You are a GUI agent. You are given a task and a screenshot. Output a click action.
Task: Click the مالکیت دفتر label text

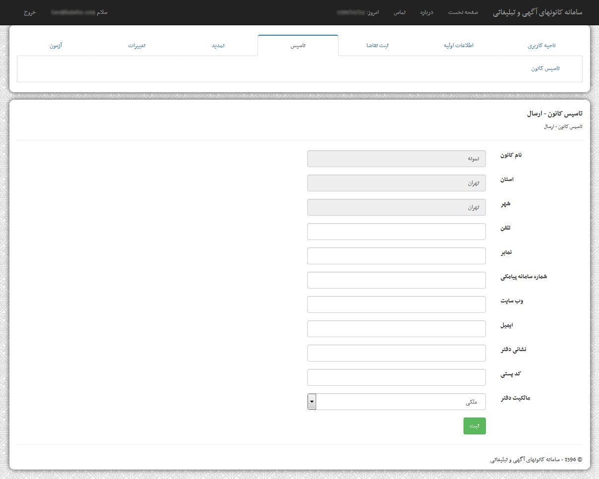click(515, 398)
